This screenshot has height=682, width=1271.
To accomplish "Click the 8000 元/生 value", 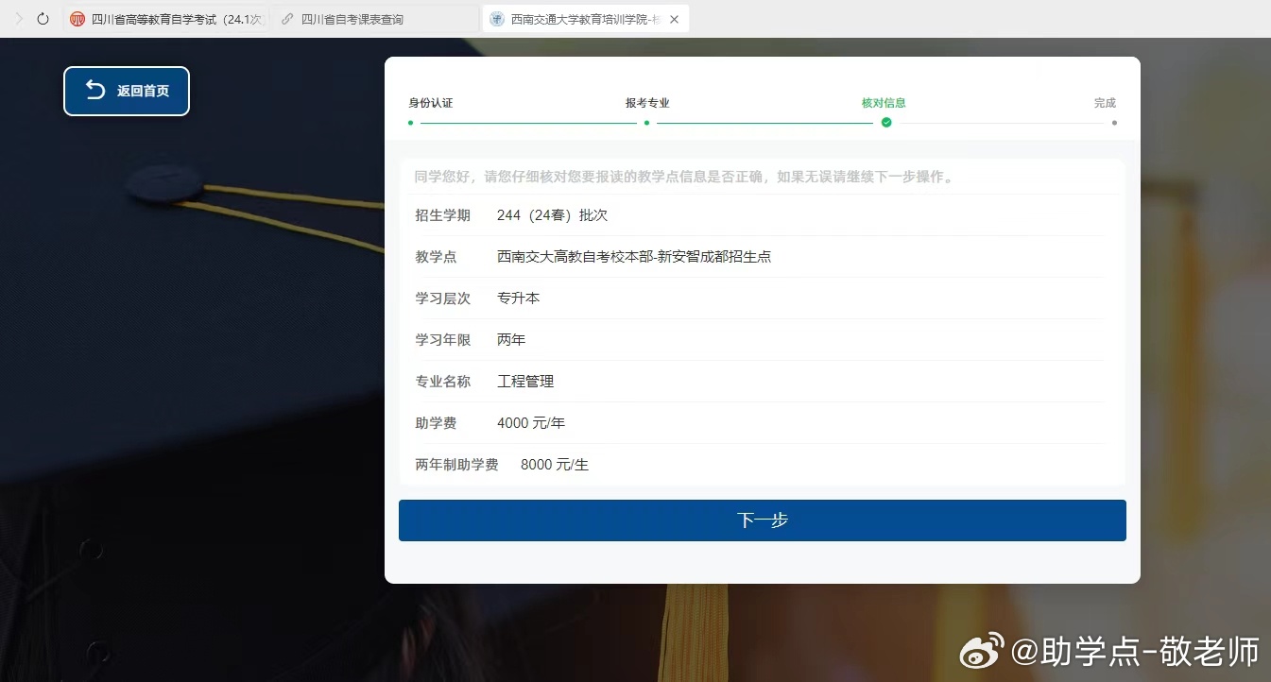I will click(555, 465).
